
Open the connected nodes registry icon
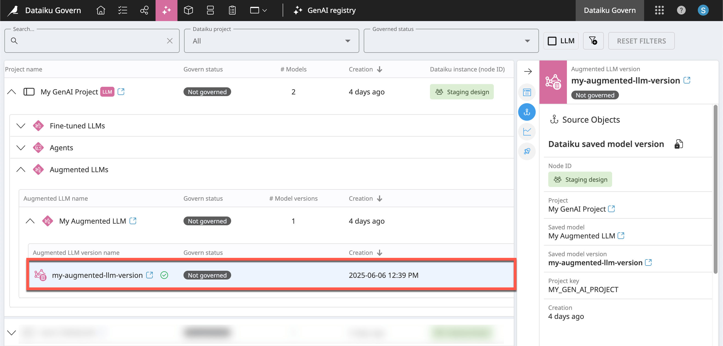point(144,10)
